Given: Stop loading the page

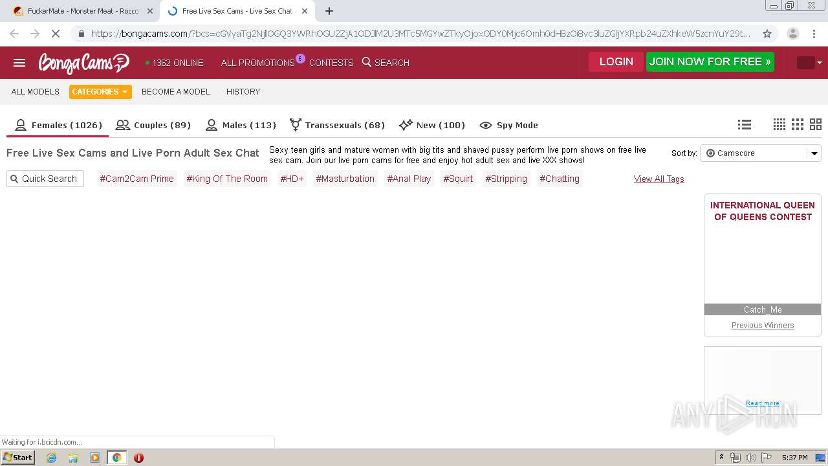Looking at the screenshot, I should (x=56, y=34).
